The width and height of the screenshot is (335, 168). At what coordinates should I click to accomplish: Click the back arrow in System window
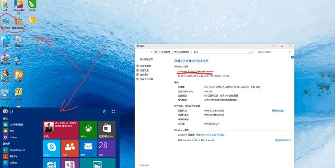(138, 52)
